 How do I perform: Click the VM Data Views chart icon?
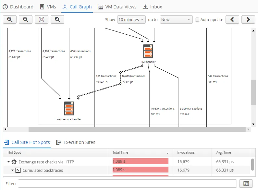[x=101, y=7]
